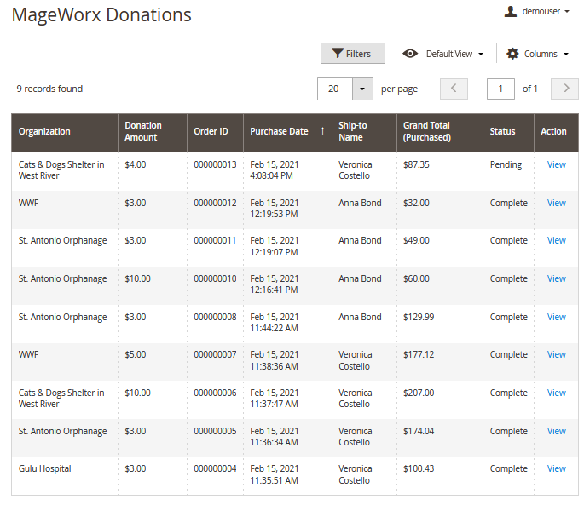Click the user avatar icon beside demouser
The height and width of the screenshot is (505, 584).
(511, 12)
